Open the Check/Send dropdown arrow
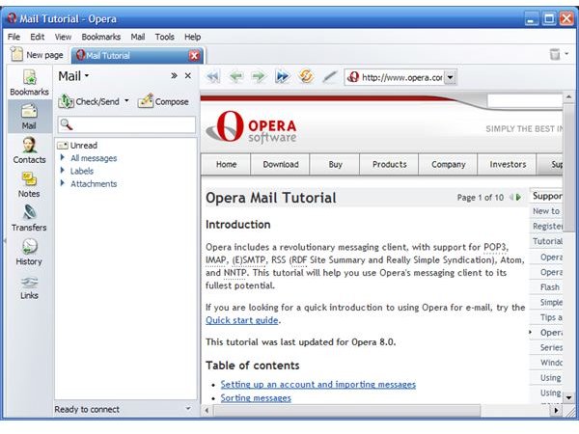This screenshot has height=434, width=579. pos(126,100)
